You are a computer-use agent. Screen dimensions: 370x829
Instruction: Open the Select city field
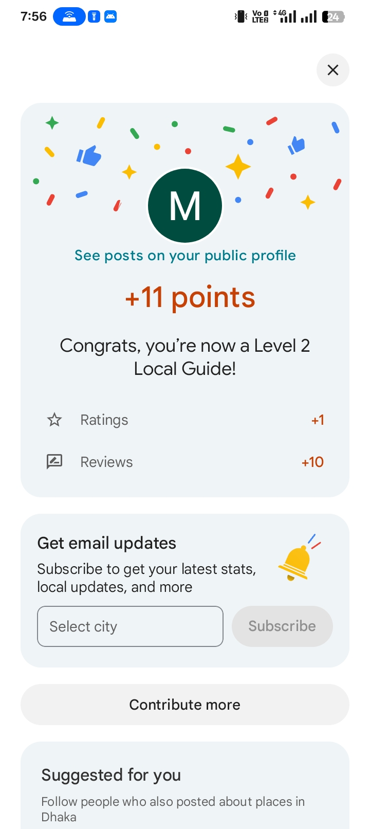[130, 626]
